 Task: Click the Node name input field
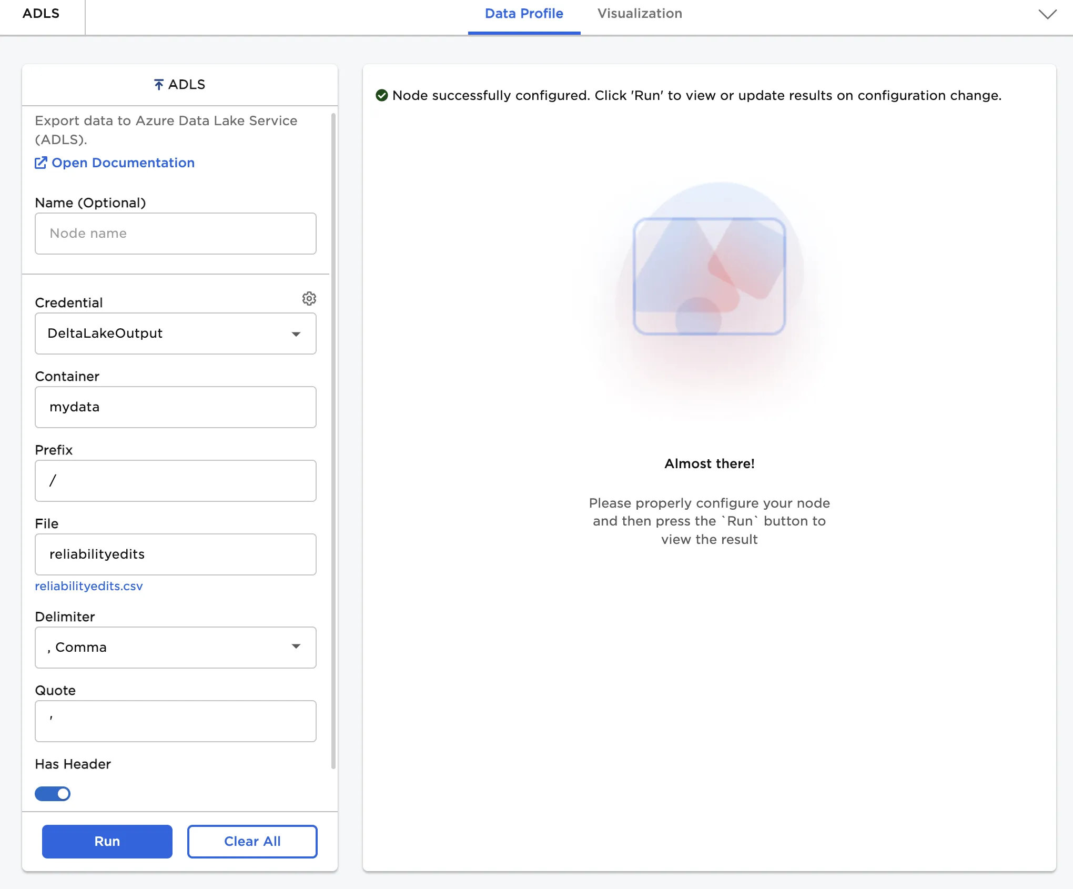[x=175, y=234]
